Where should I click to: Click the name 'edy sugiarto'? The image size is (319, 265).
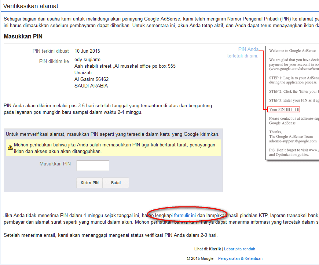[88, 60]
